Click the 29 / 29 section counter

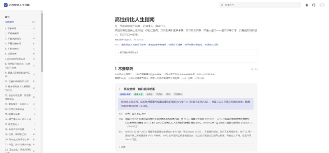tap(254, 69)
